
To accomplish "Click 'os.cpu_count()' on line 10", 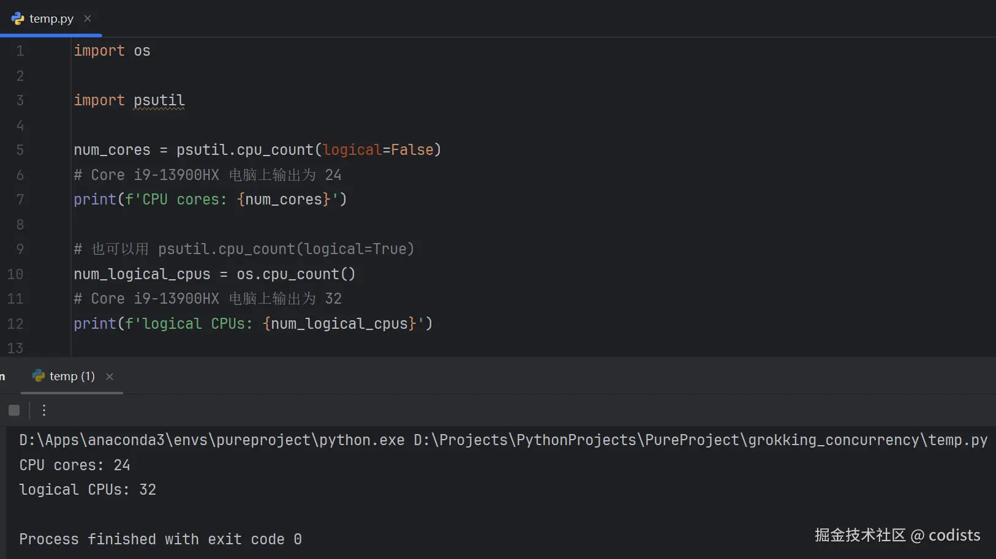I will point(296,274).
